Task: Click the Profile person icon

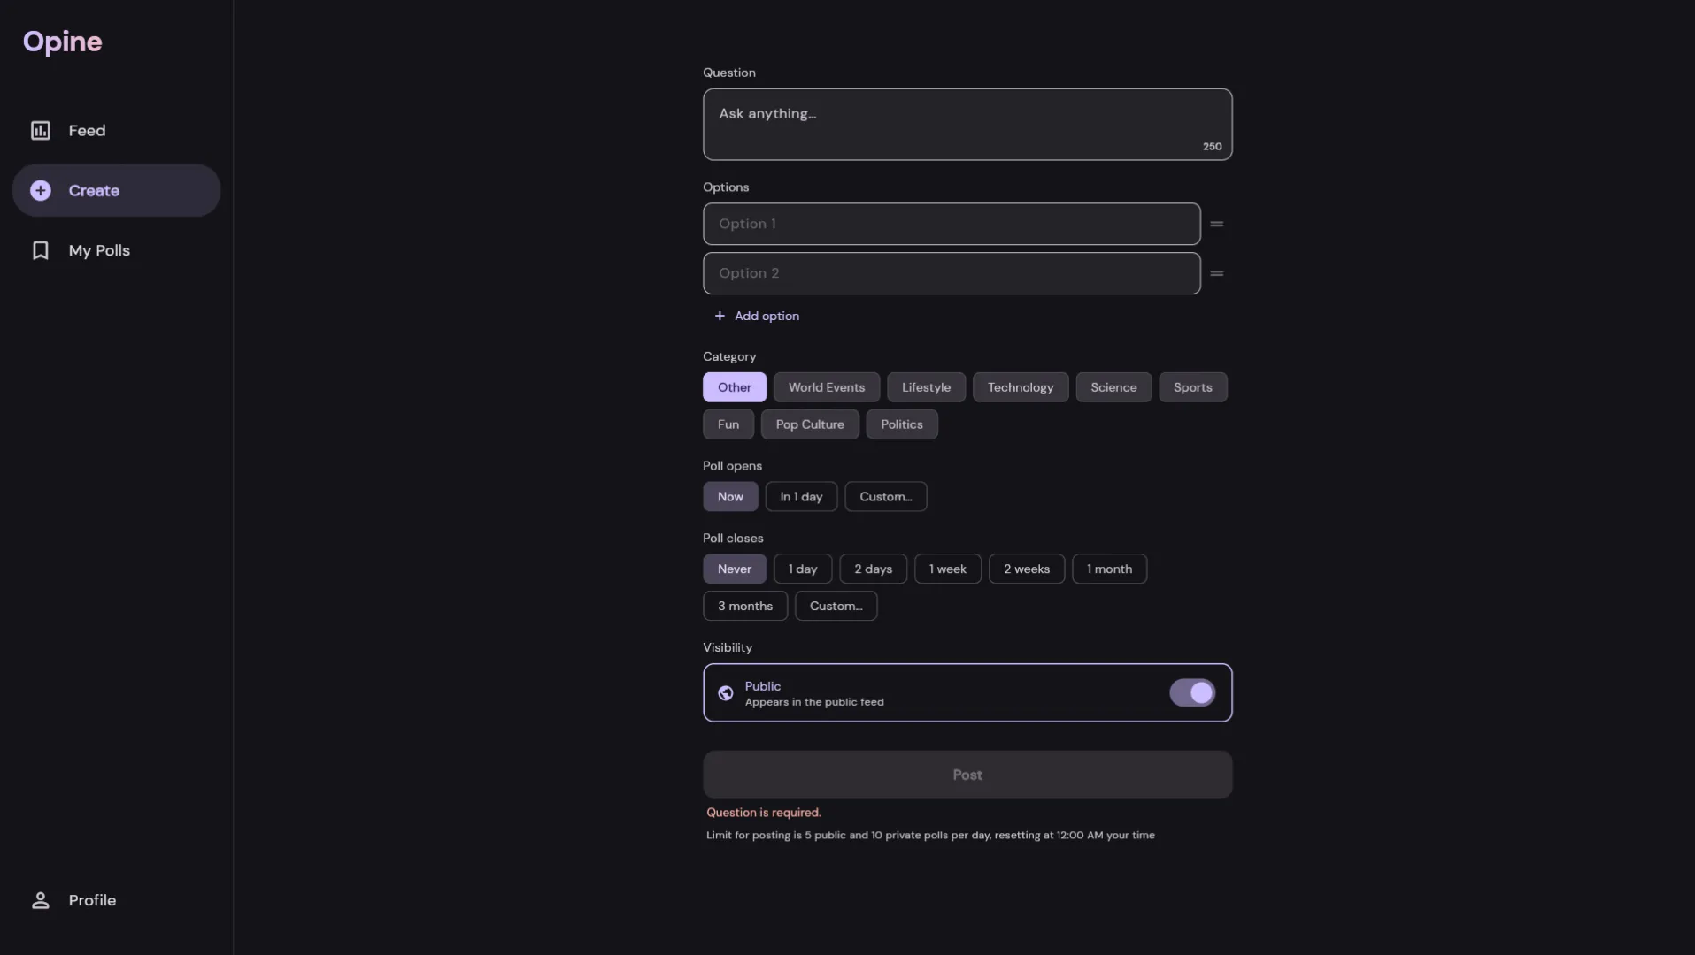Action: [x=41, y=900]
